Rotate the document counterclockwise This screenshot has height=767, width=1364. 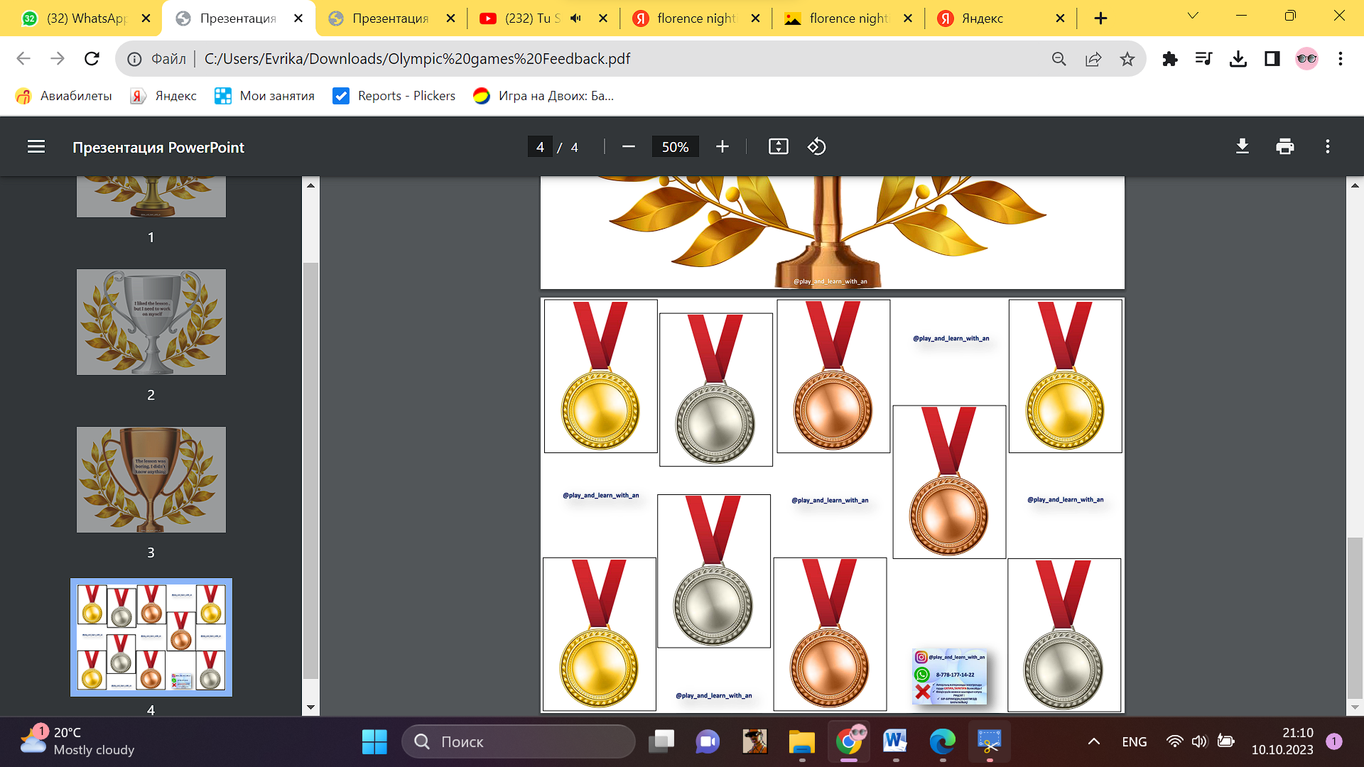[x=816, y=147]
